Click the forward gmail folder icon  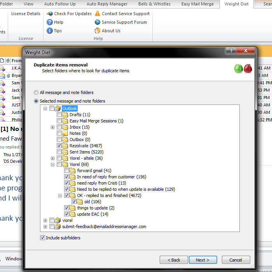[x=73, y=171]
